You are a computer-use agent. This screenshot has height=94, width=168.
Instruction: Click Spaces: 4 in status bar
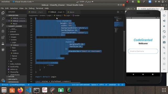point(94,85)
